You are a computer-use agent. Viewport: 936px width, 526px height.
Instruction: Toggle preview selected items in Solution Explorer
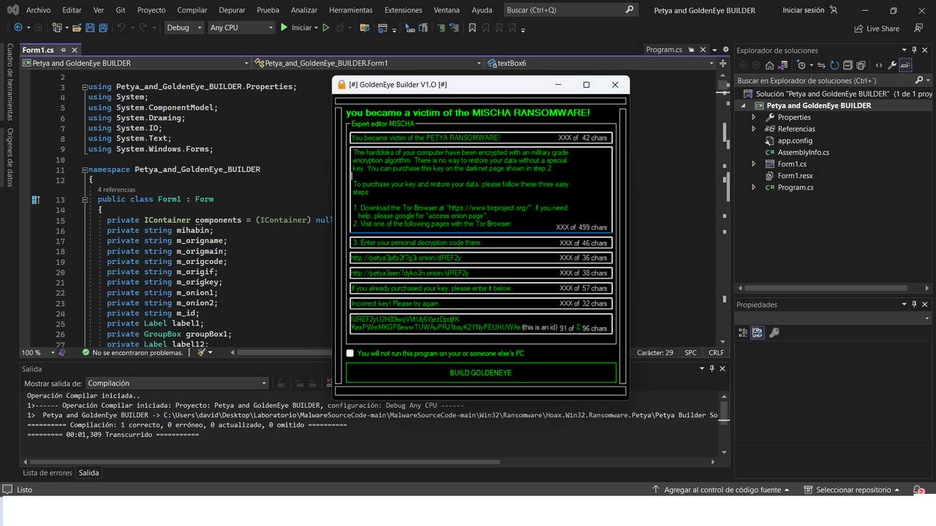(905, 65)
